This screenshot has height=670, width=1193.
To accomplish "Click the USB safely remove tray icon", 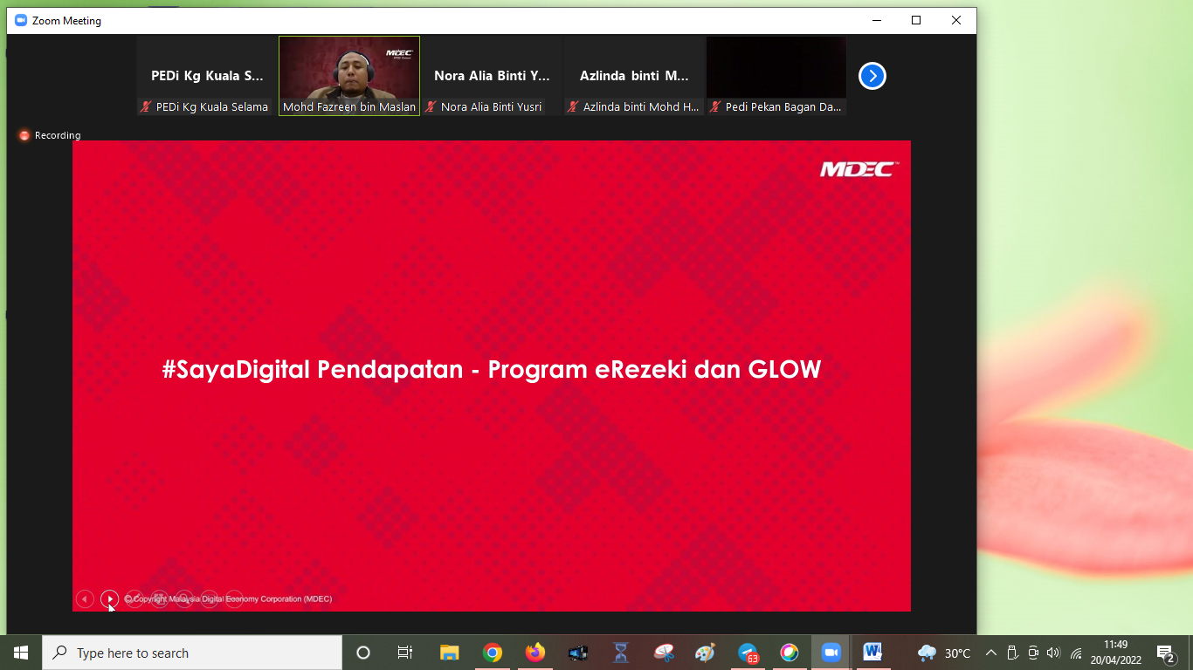I will (x=1012, y=653).
